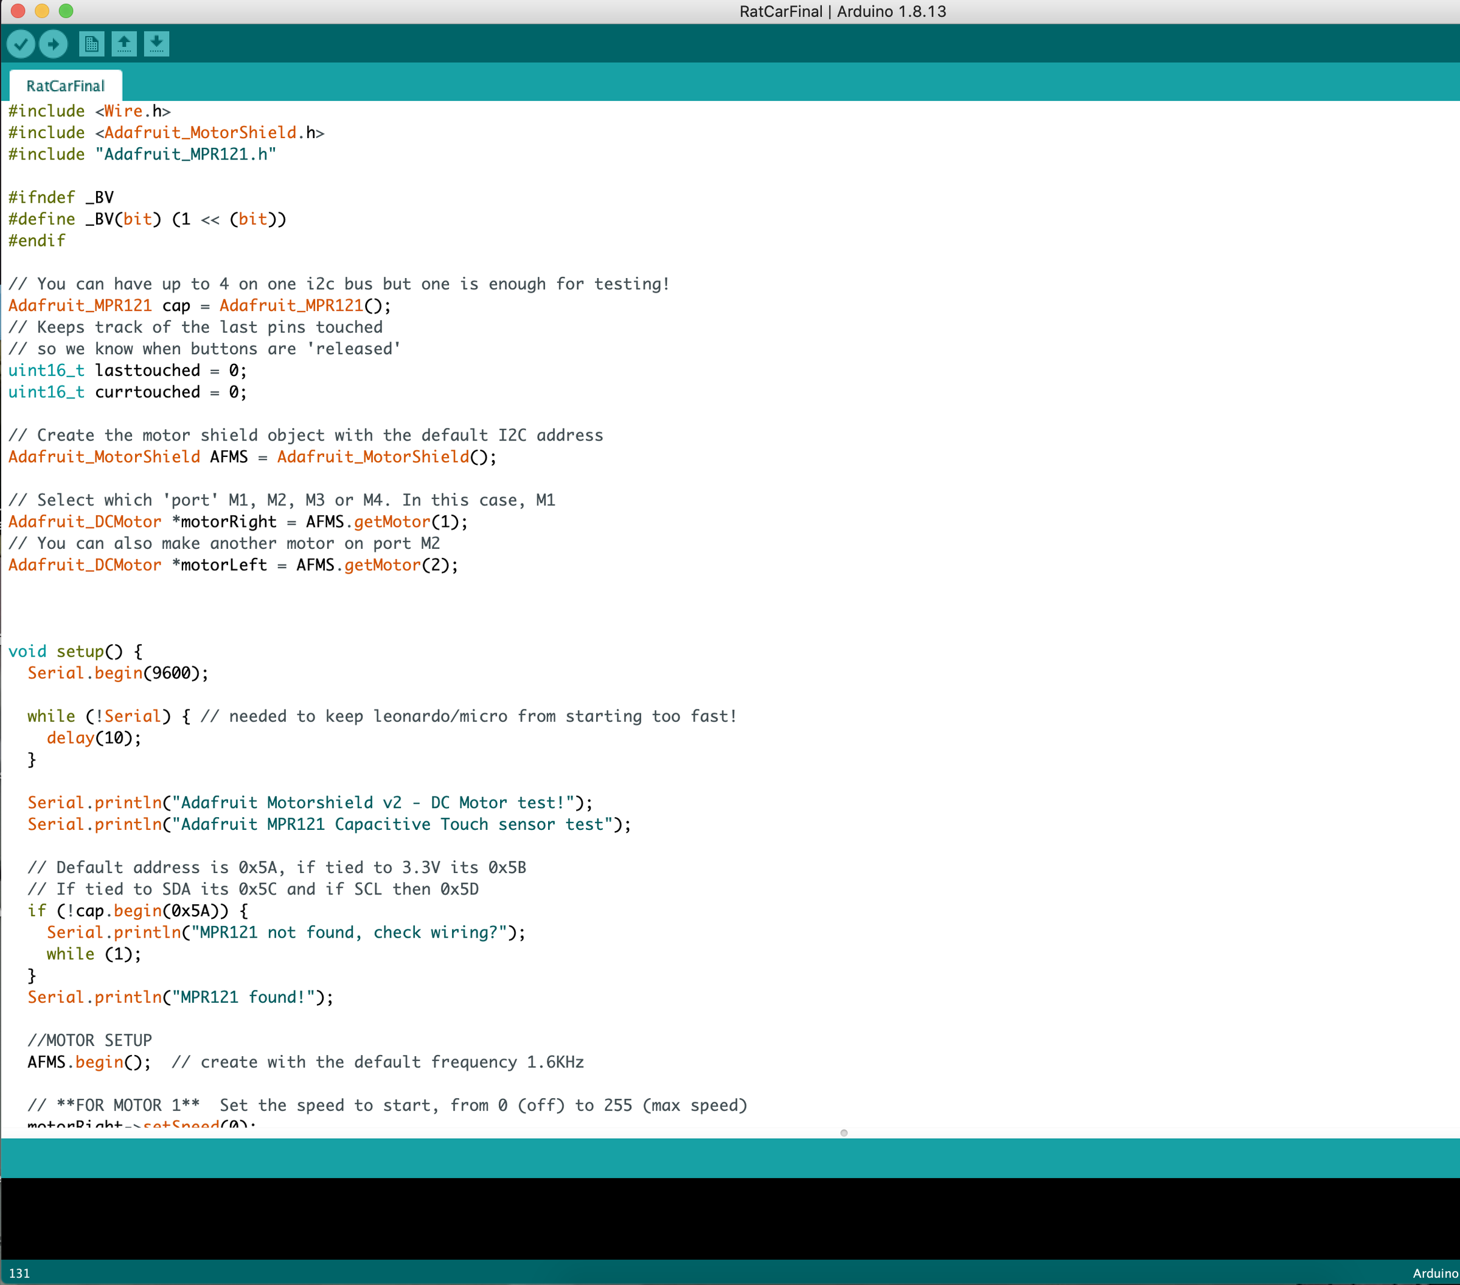Viewport: 1460px width, 1285px height.
Task: Create a new sketch file
Action: (x=91, y=44)
